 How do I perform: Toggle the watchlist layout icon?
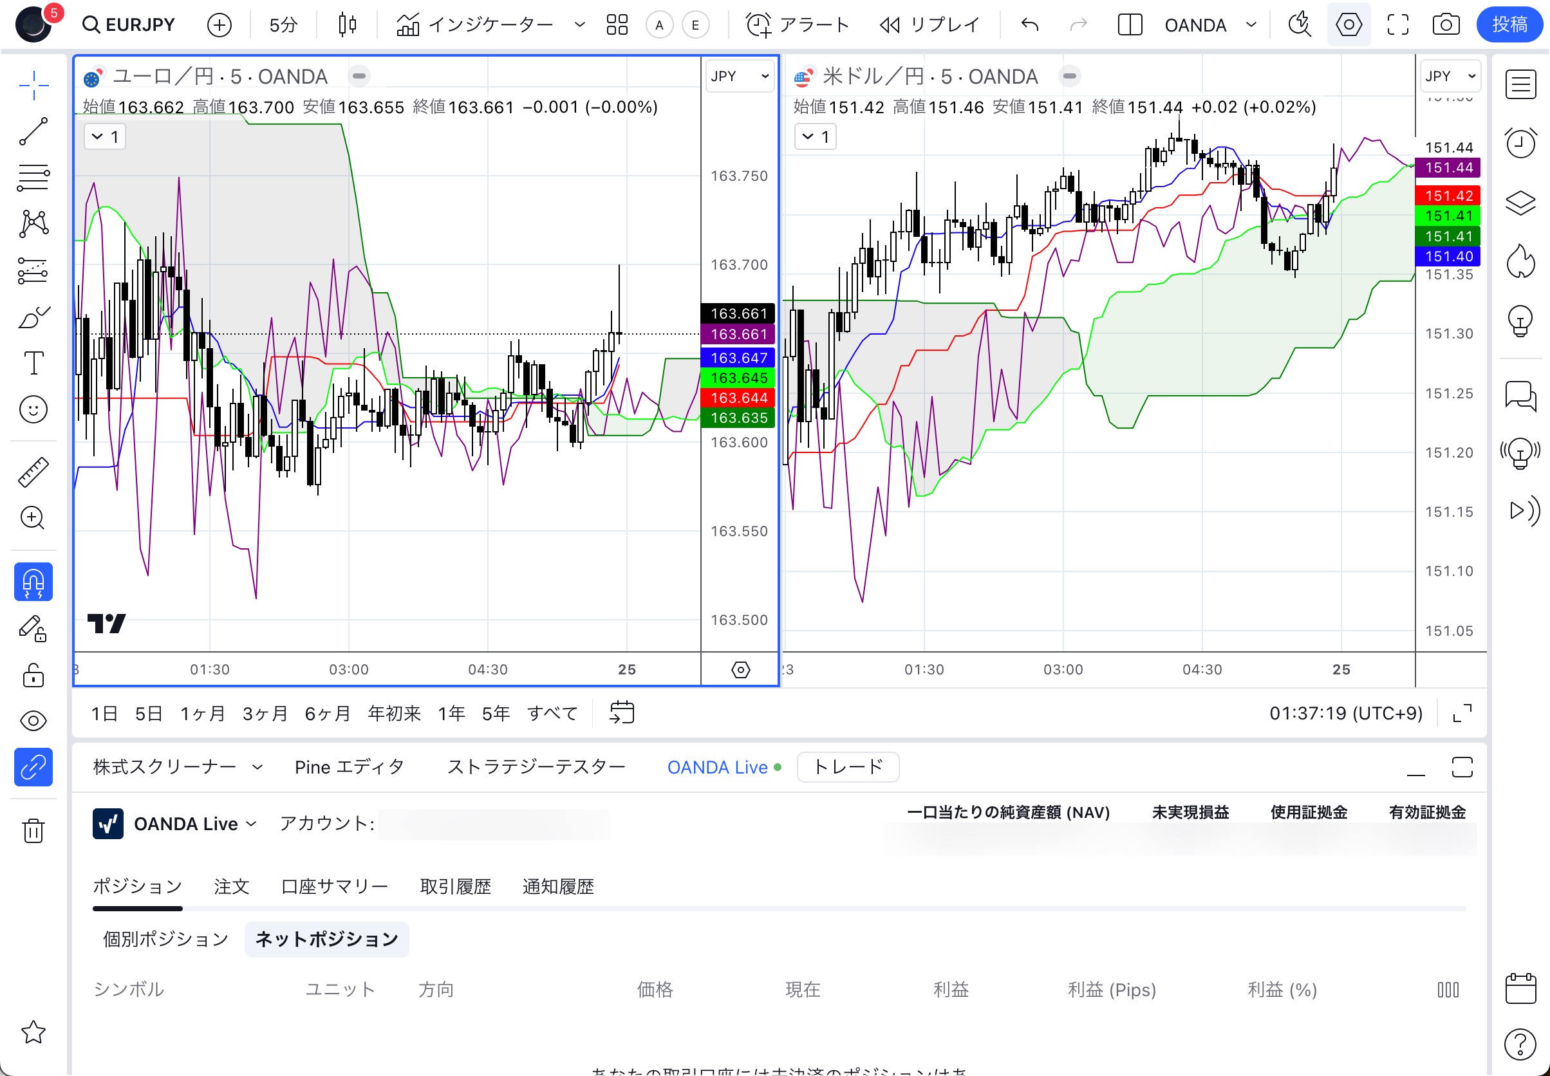1520,82
